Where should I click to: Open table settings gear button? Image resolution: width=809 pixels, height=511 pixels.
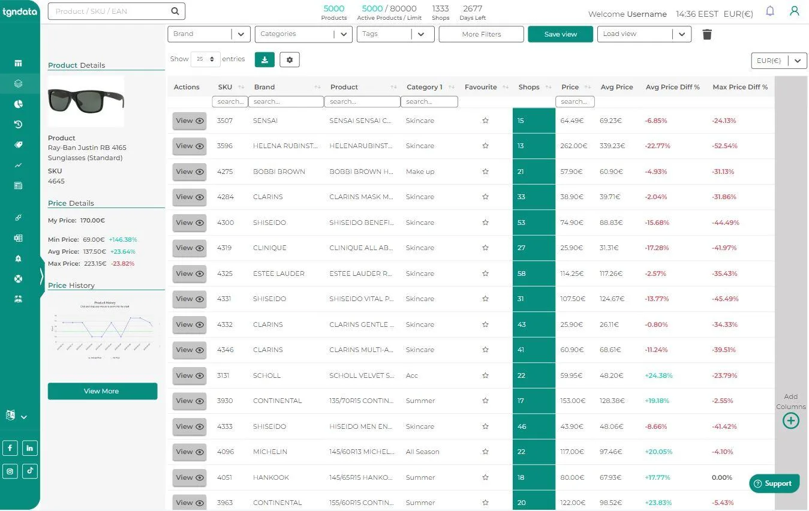[x=290, y=59]
